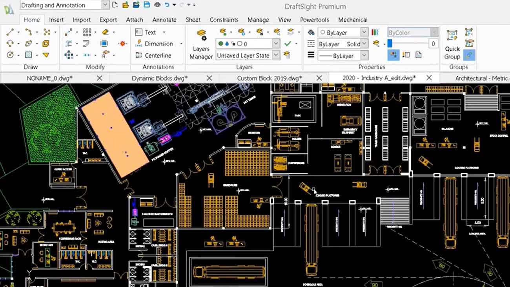The width and height of the screenshot is (510, 287).
Task: Save the drawing with floppy icon
Action: (x=147, y=5)
